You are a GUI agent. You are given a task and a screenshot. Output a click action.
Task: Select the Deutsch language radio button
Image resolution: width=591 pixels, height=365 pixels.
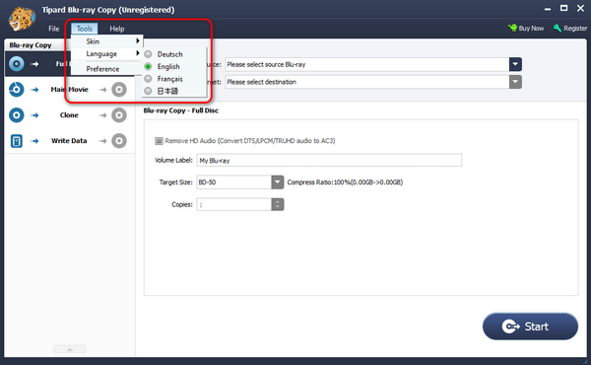point(148,54)
